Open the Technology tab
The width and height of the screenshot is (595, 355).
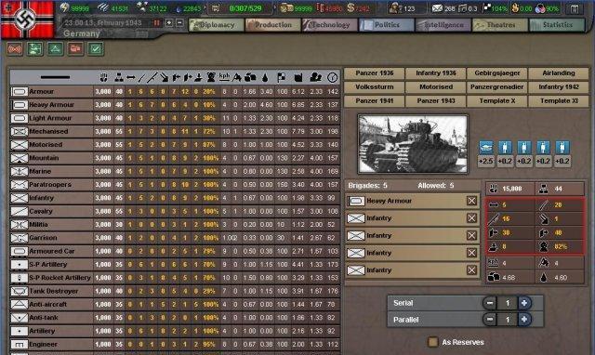pyautogui.click(x=329, y=25)
